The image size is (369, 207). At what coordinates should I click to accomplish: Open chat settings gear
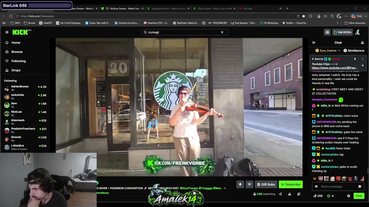coord(349,196)
